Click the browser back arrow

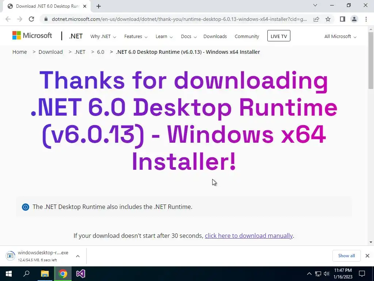pyautogui.click(x=8, y=19)
